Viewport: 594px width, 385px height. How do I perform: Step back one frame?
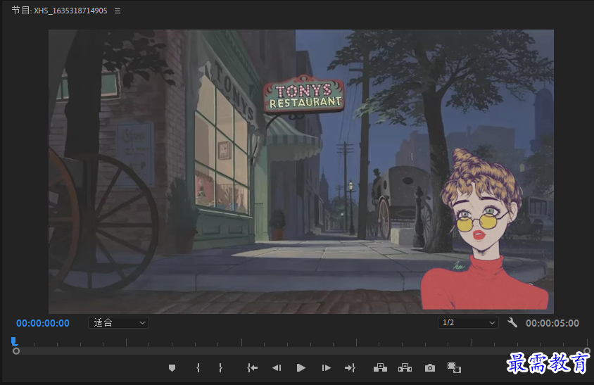pos(277,368)
